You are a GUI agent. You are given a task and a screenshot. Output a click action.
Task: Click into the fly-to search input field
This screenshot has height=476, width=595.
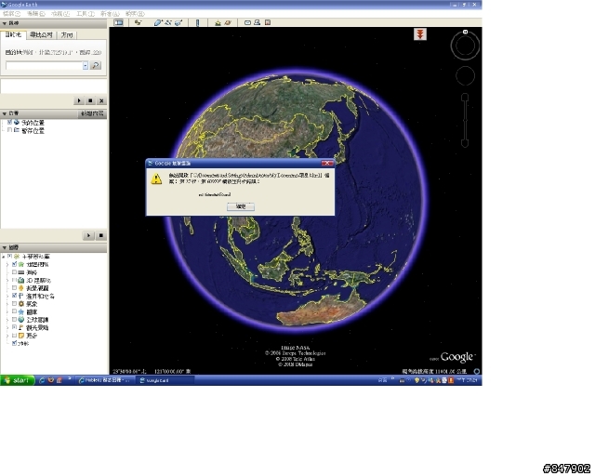[x=44, y=66]
